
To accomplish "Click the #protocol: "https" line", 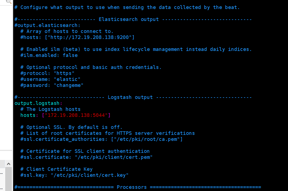I will click(47, 73).
